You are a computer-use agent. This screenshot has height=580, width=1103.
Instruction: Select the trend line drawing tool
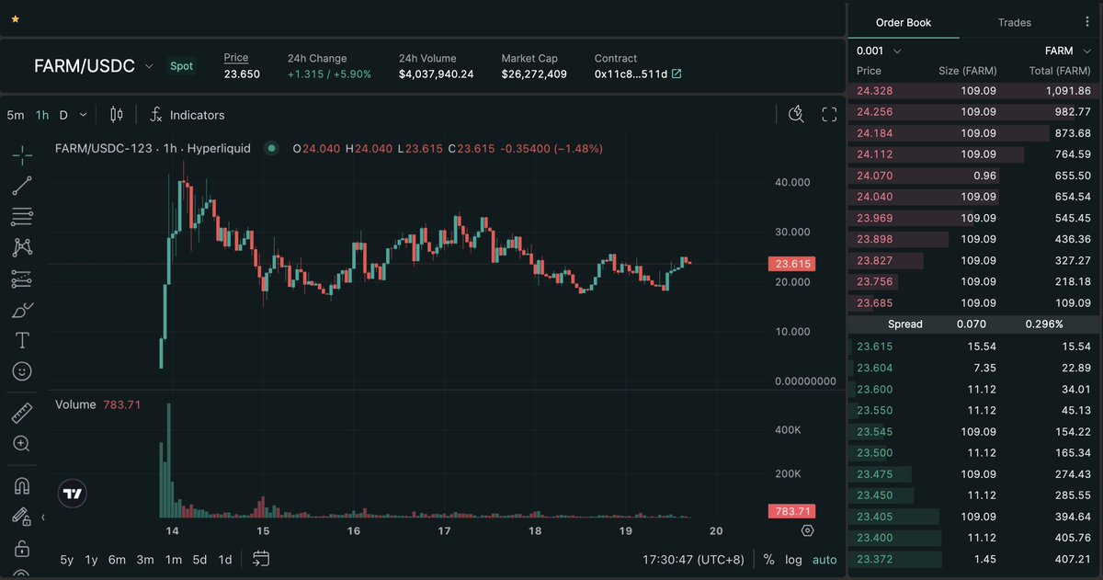[22, 186]
